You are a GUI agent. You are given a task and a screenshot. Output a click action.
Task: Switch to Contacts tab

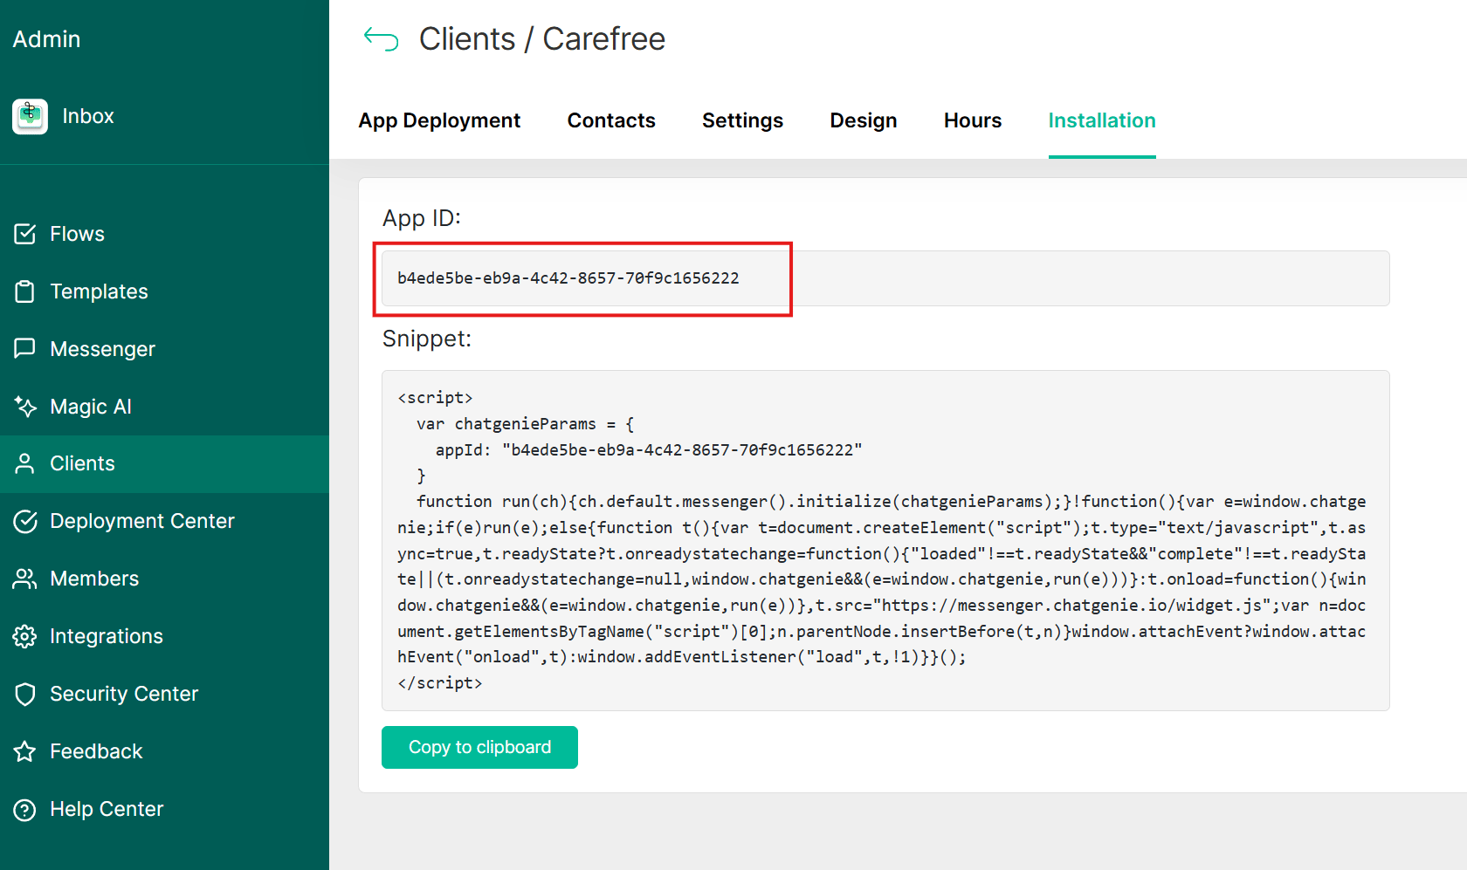click(x=611, y=120)
